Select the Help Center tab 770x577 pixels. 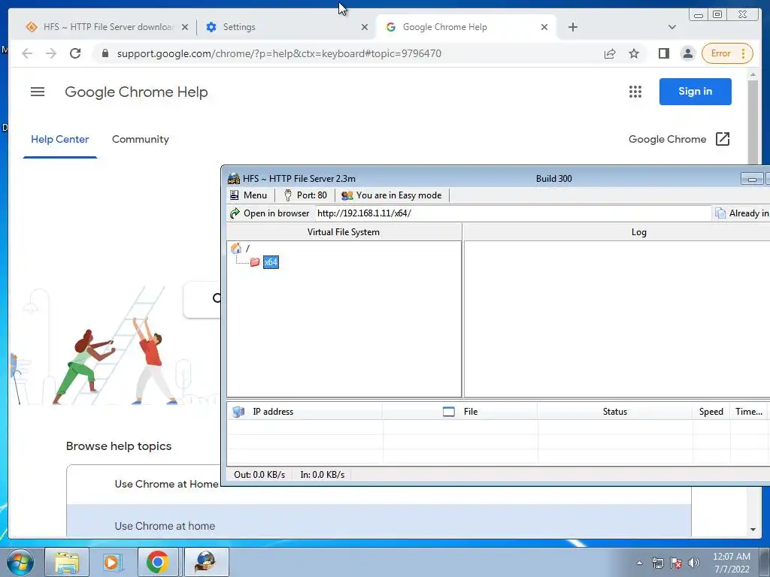pyautogui.click(x=60, y=139)
